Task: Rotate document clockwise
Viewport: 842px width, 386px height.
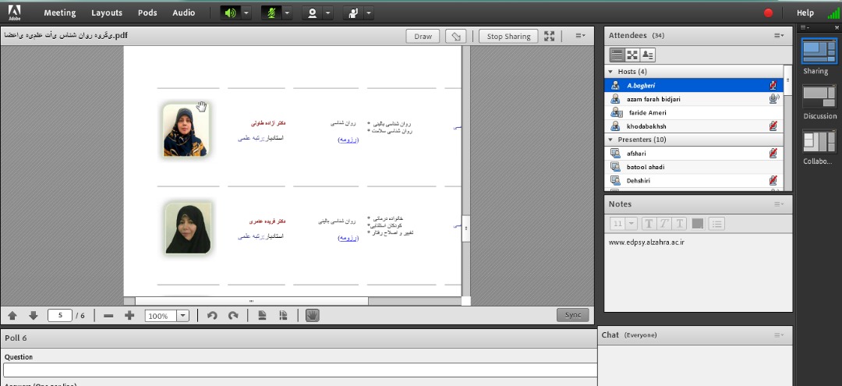Action: (x=232, y=316)
